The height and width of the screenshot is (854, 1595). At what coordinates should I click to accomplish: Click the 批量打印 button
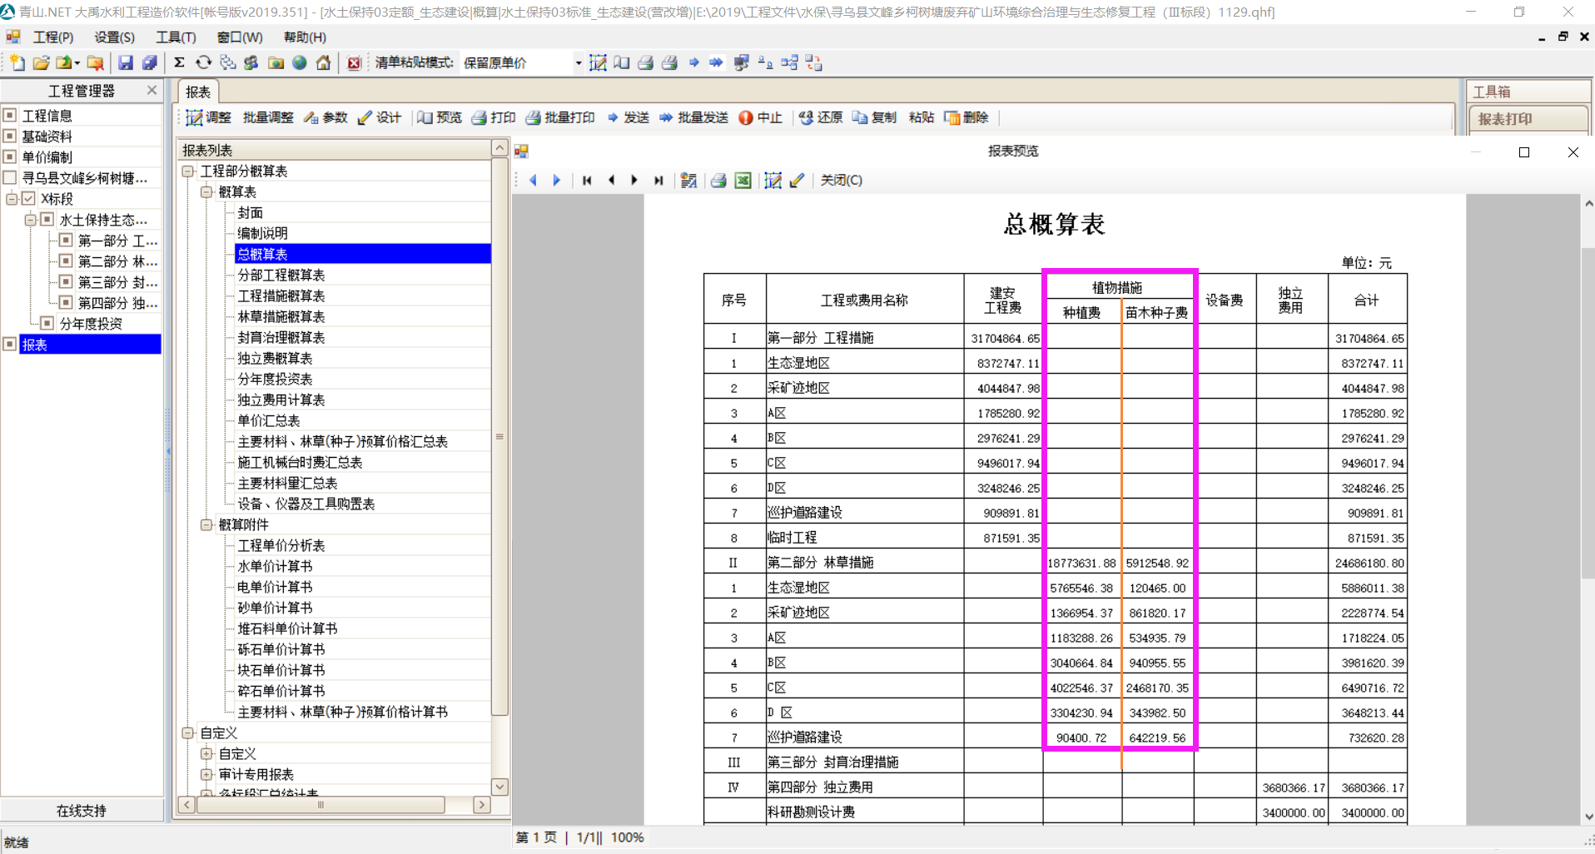(560, 118)
